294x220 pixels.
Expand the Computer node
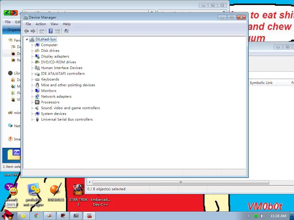tap(32, 45)
